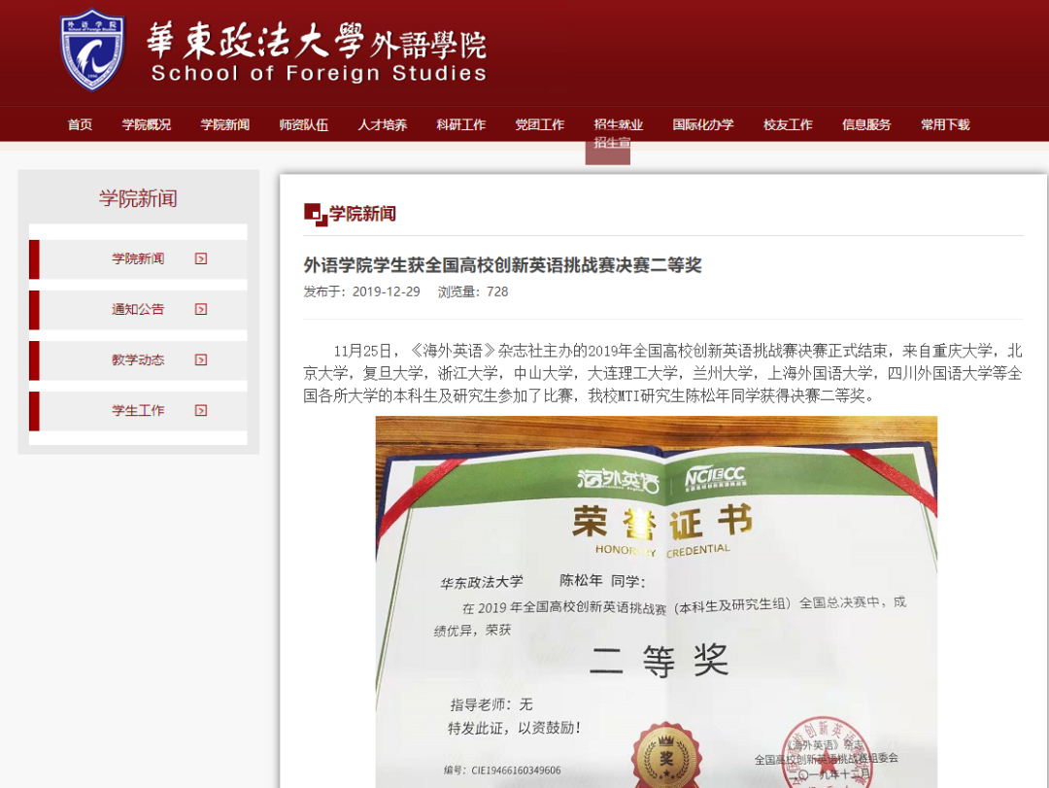Click arrow icon in 学院新闻 sidebar row
The width and height of the screenshot is (1049, 788).
pos(201,258)
